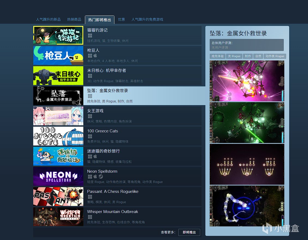Open the 100 Greece Cats capsule image
The width and height of the screenshot is (308, 240).
58,136
